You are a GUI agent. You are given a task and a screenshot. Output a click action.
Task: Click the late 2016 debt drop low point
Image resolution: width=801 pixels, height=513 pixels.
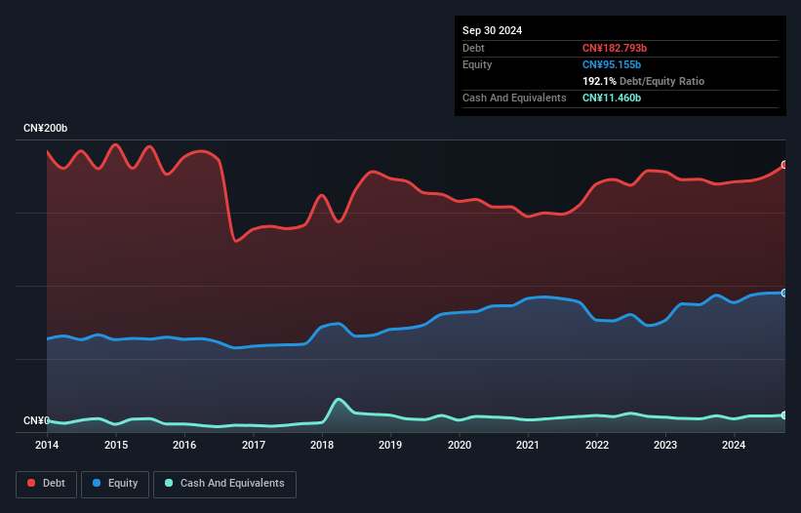(235, 241)
